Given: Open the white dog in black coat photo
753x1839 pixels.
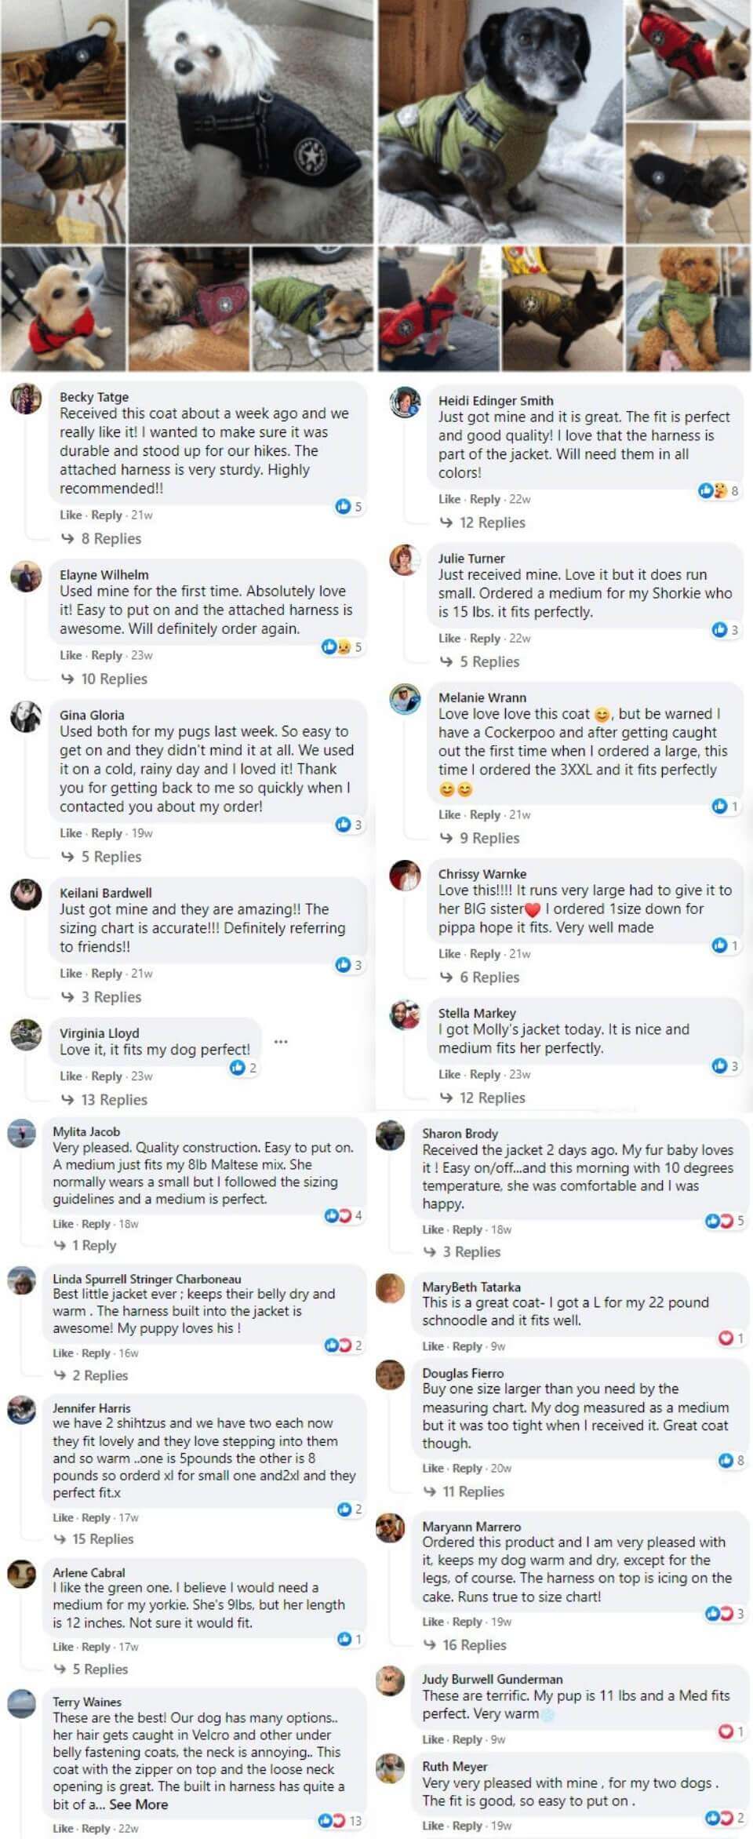Looking at the screenshot, I should click(251, 122).
